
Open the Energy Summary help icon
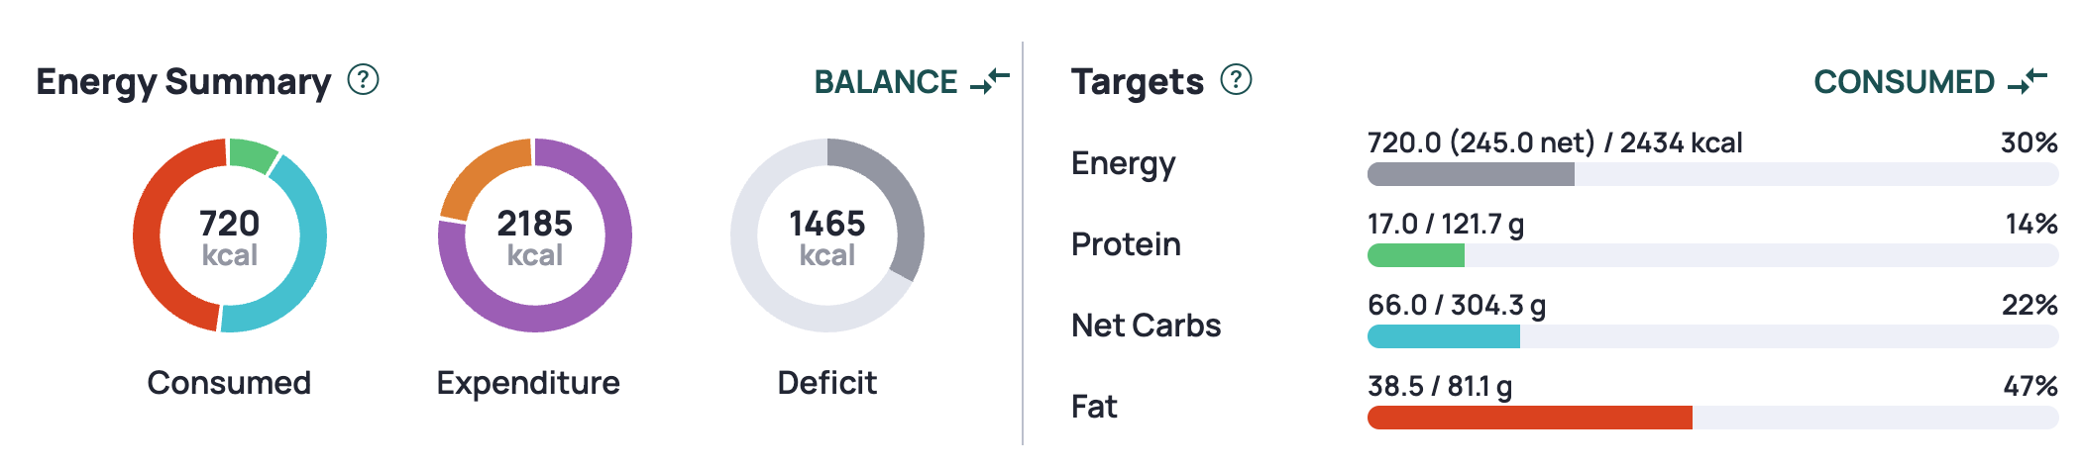coord(364,79)
